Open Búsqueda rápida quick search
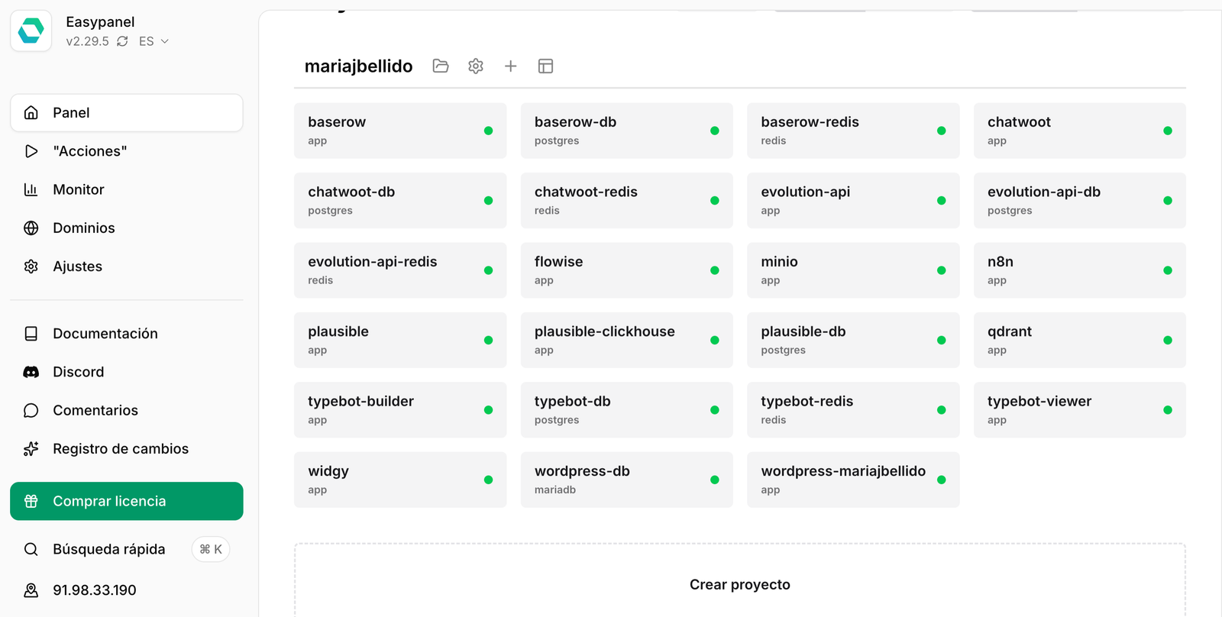Screen dimensions: 1222x617 pos(127,549)
